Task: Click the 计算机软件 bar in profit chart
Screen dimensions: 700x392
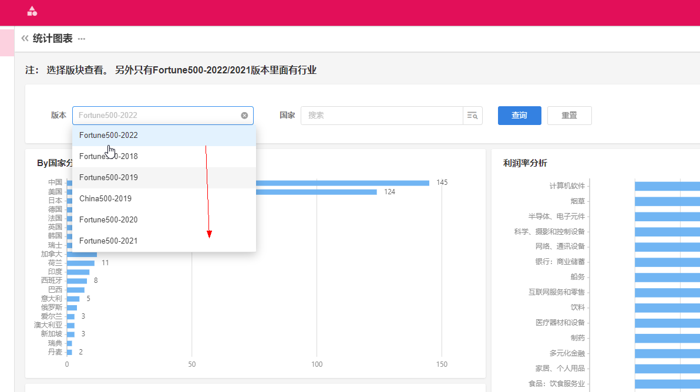Action: coord(667,186)
